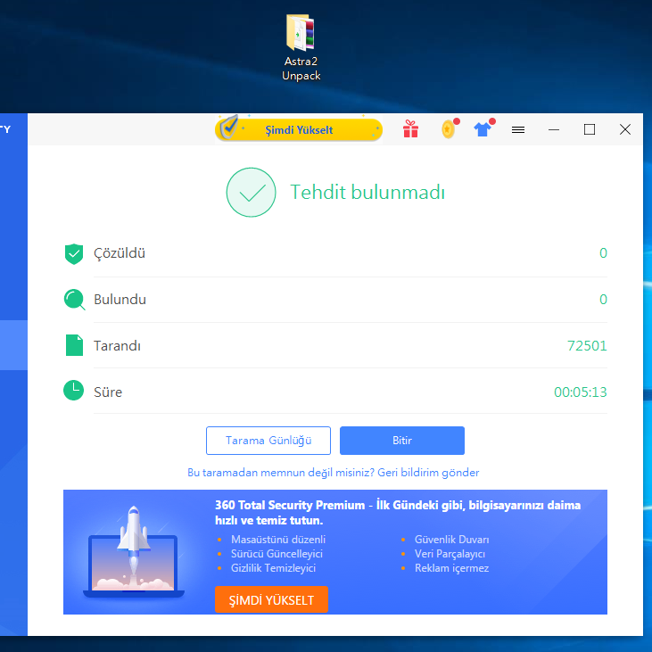This screenshot has height=652, width=652.
Task: Click the gold coin icon
Action: 449,129
